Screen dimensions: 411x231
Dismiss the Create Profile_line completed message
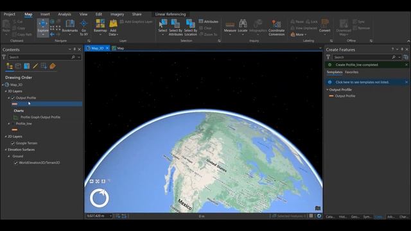click(x=407, y=65)
